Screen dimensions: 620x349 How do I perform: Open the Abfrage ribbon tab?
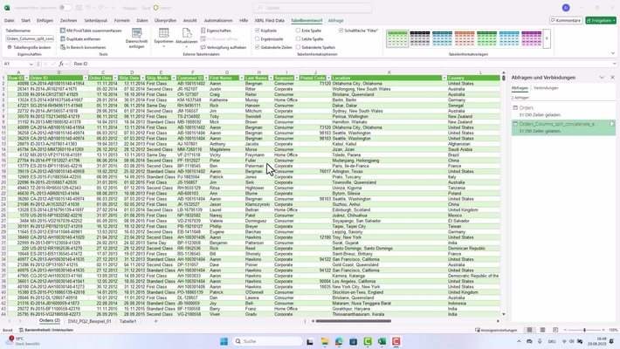pyautogui.click(x=335, y=21)
